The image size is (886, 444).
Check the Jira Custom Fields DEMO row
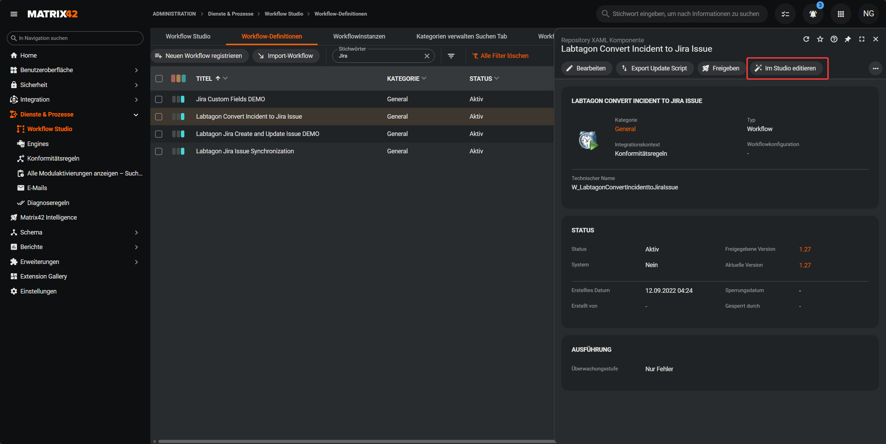click(x=159, y=99)
